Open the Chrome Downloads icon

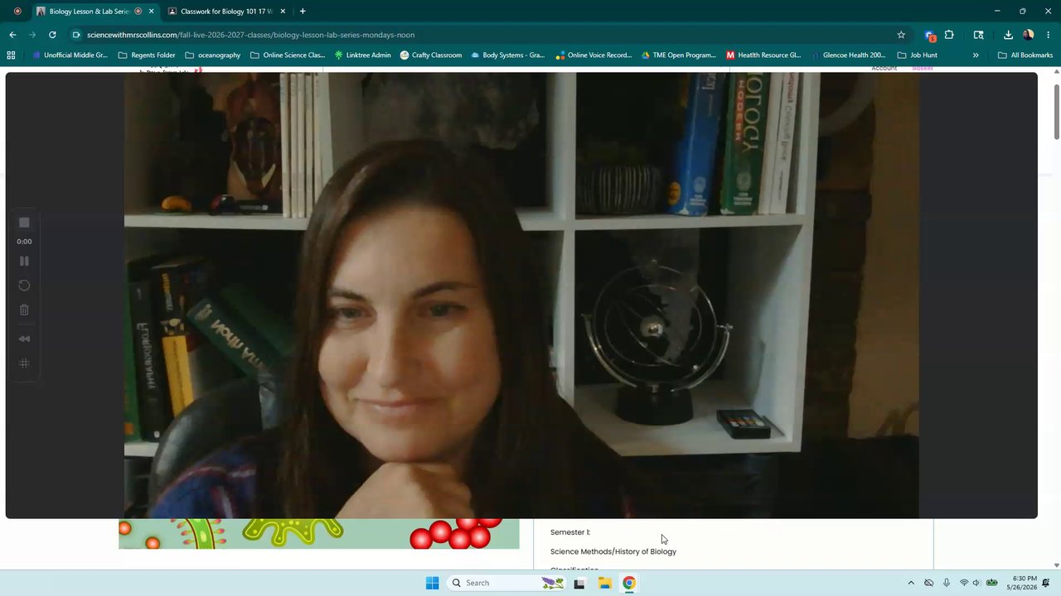click(x=1008, y=35)
